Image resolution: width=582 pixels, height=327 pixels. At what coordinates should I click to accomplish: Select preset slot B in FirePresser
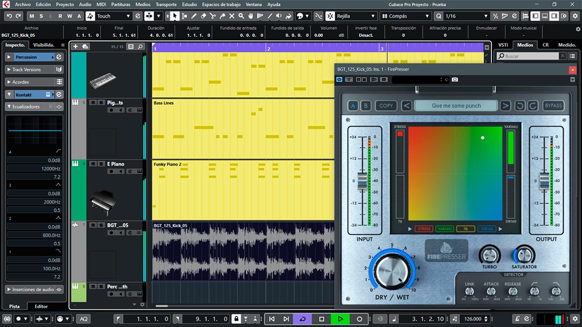[366, 106]
